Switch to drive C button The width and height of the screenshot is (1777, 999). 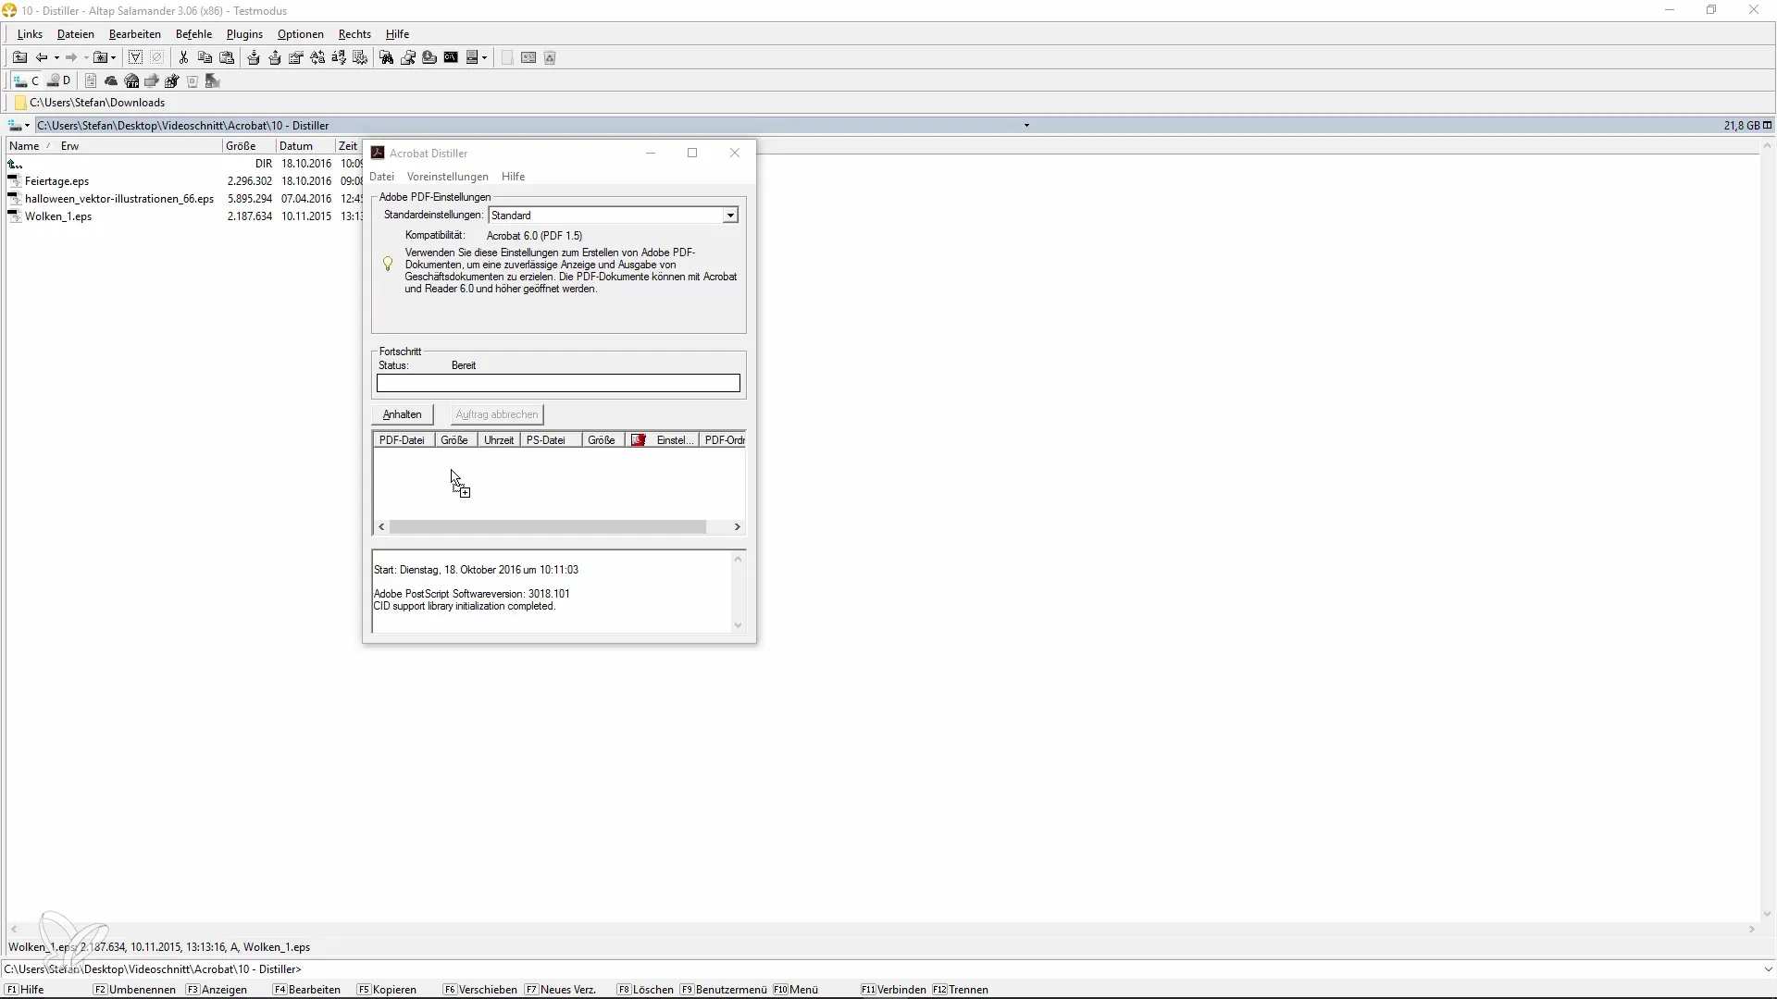click(26, 81)
